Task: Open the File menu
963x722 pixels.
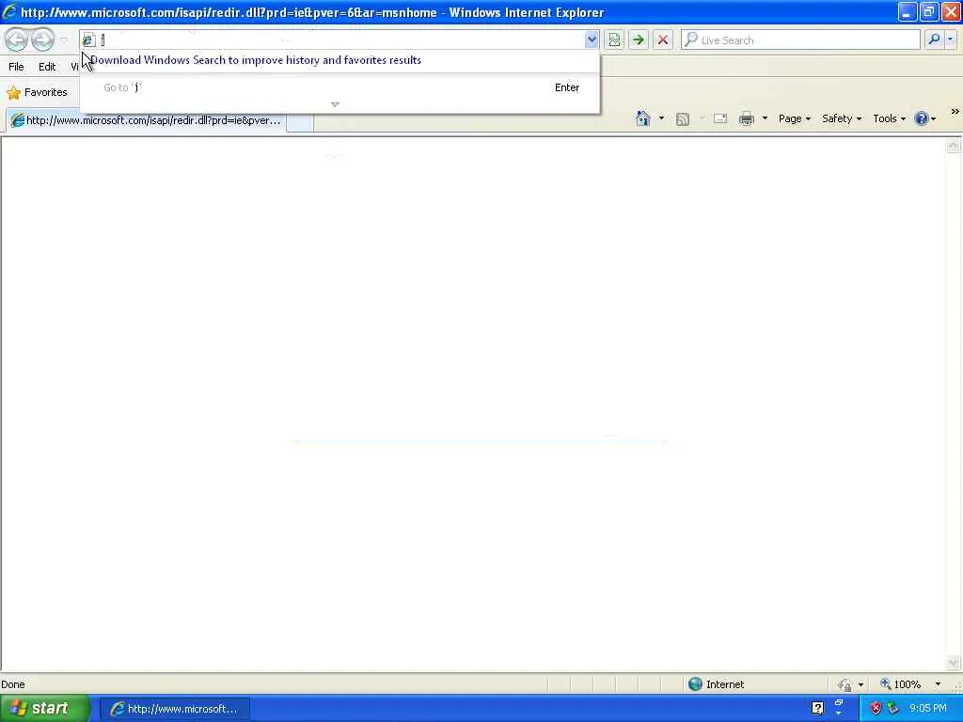Action: pos(16,67)
